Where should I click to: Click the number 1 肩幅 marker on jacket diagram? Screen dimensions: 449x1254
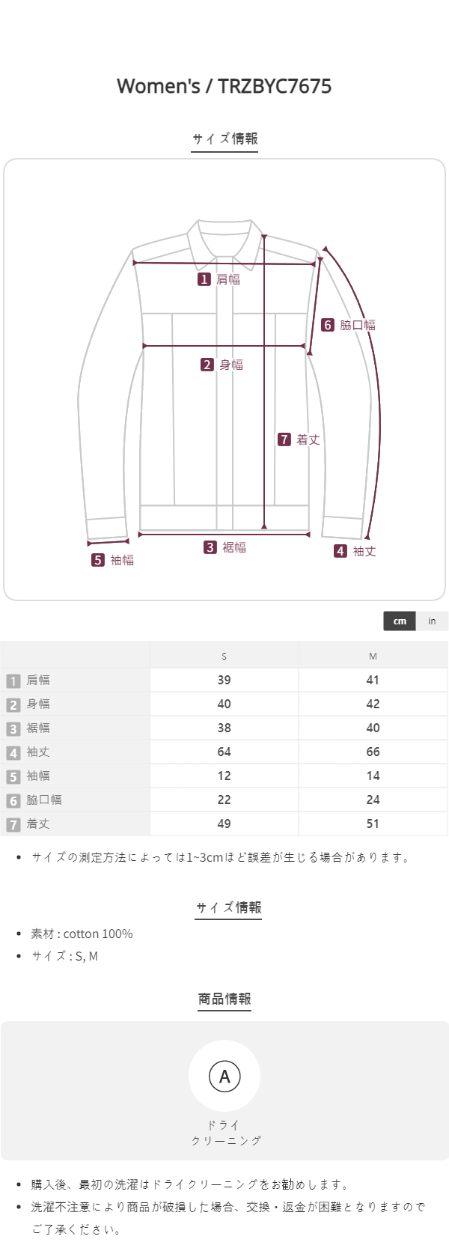204,279
